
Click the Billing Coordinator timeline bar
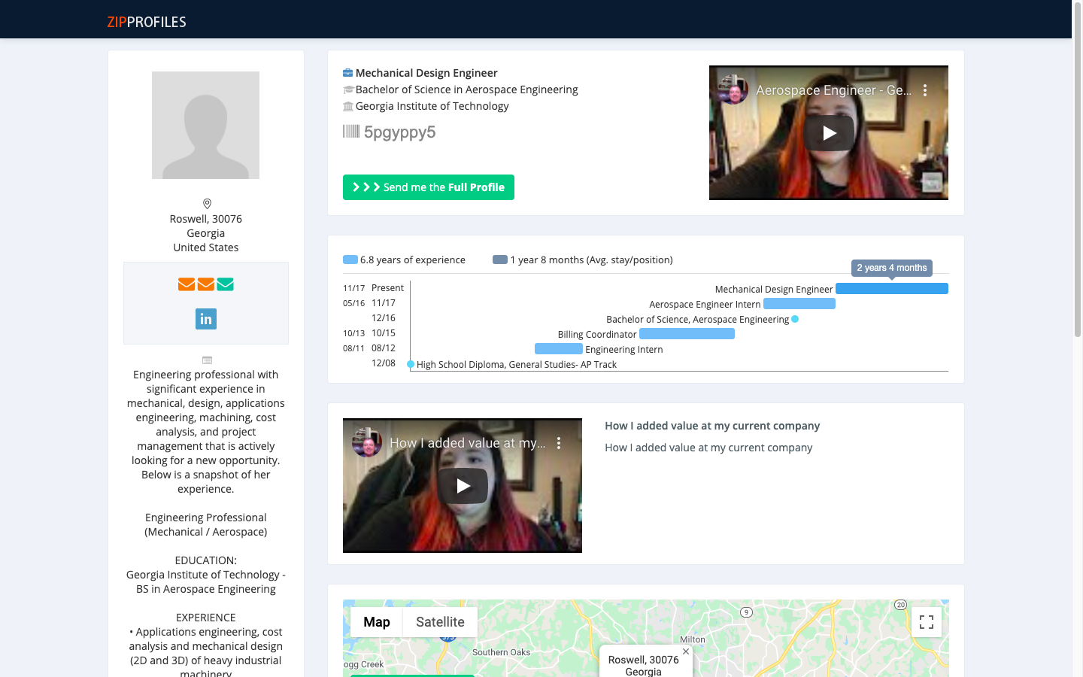click(687, 334)
